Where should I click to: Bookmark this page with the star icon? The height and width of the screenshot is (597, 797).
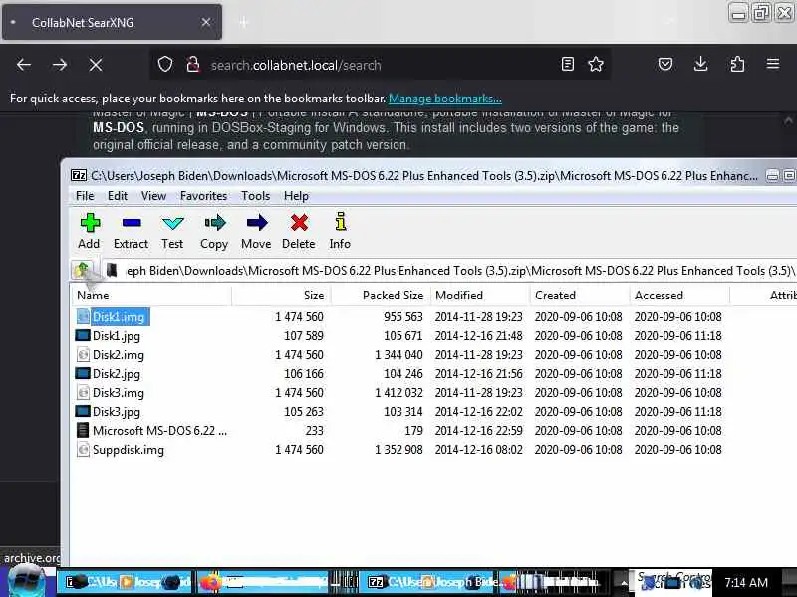596,64
